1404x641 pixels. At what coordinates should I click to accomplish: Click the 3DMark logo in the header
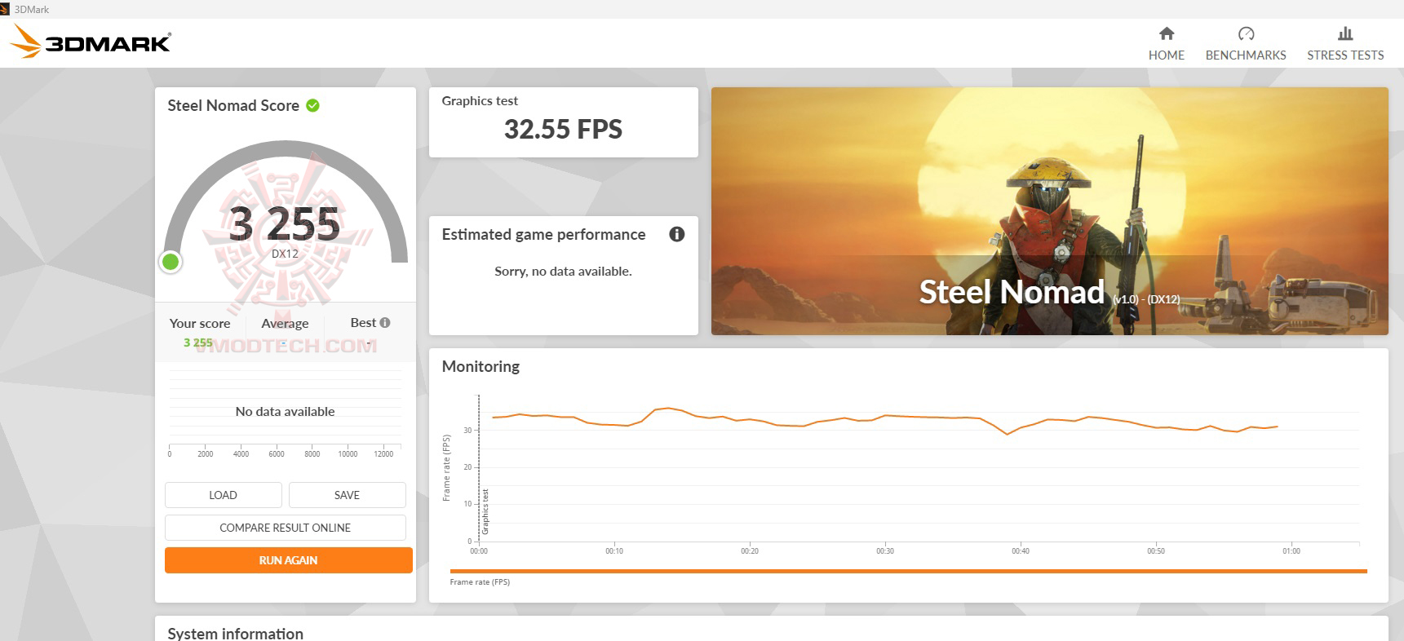91,42
